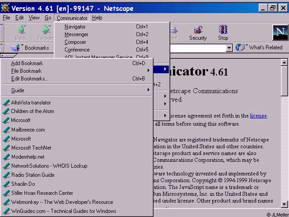The image size is (289, 217).
Task: Click the Bookmarks toolbar icon
Action: pos(15,47)
